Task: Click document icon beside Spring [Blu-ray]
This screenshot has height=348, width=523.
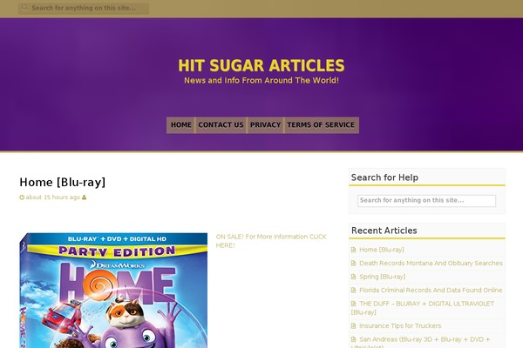Action: tap(354, 277)
